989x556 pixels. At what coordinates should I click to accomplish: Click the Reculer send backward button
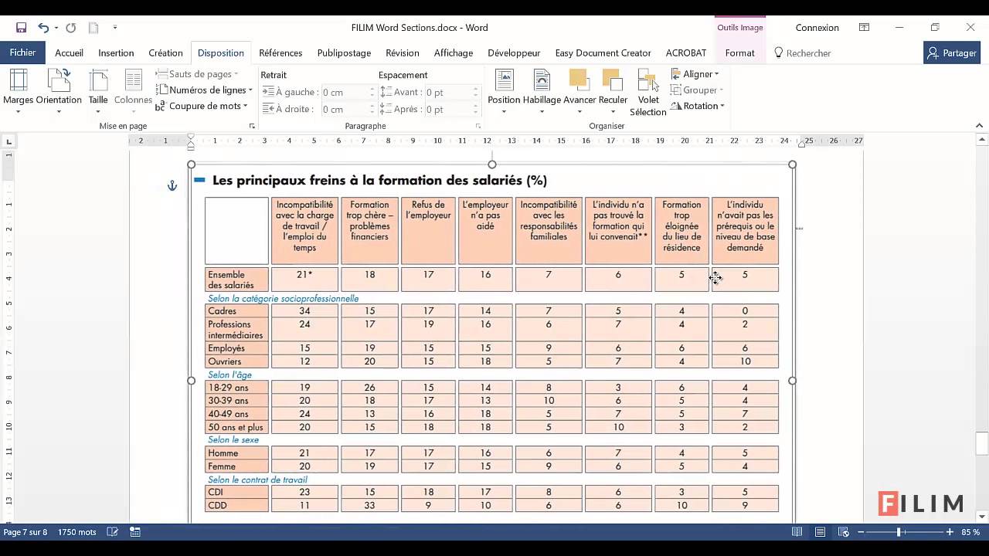pyautogui.click(x=613, y=92)
